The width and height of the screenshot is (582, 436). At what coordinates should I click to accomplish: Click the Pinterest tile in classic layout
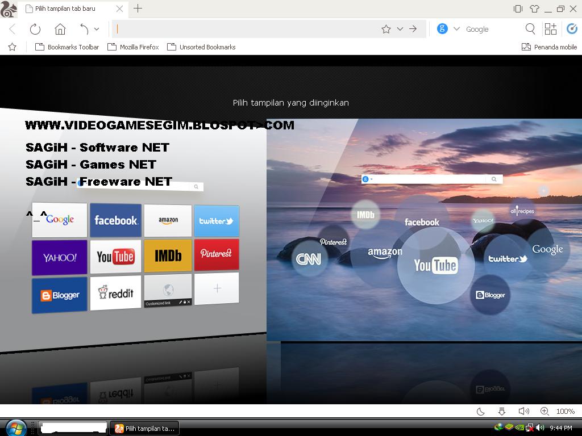click(x=217, y=254)
